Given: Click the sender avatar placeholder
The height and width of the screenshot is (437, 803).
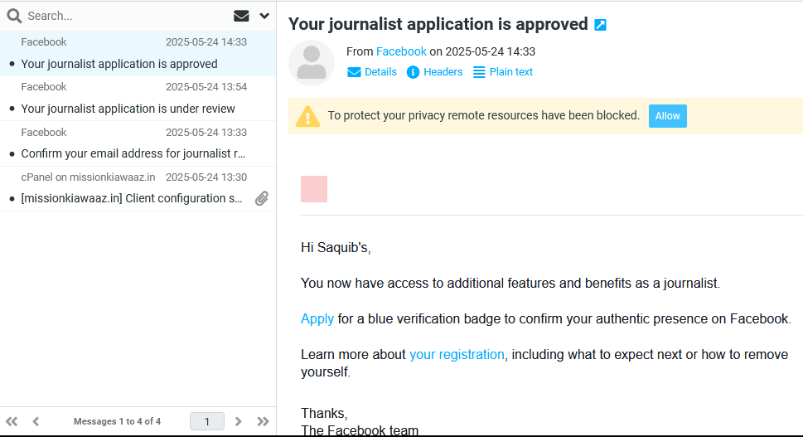Looking at the screenshot, I should [x=312, y=63].
